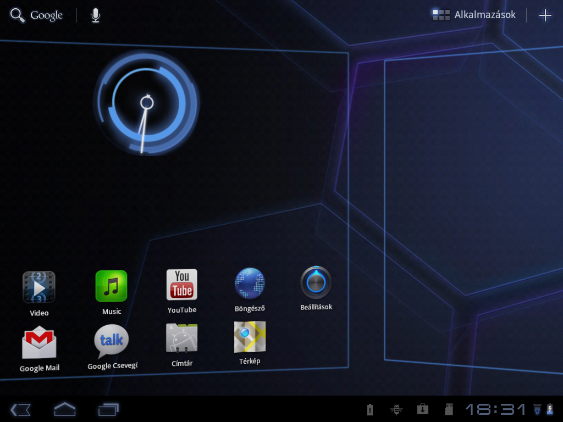Open recent apps list
The image size is (563, 422).
(x=108, y=409)
